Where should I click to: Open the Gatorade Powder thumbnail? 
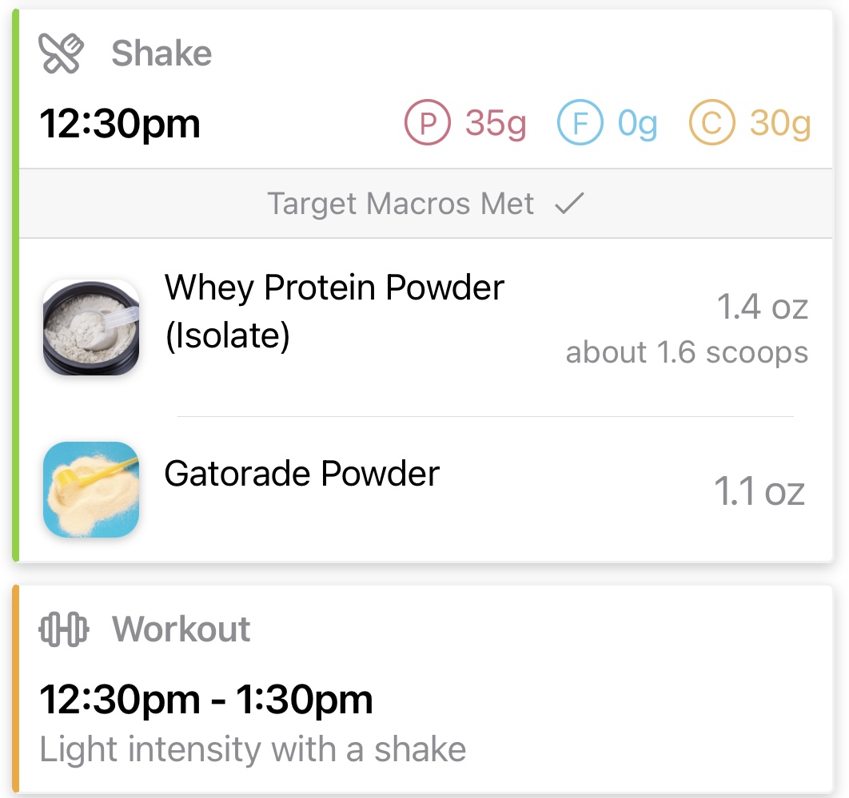(91, 489)
